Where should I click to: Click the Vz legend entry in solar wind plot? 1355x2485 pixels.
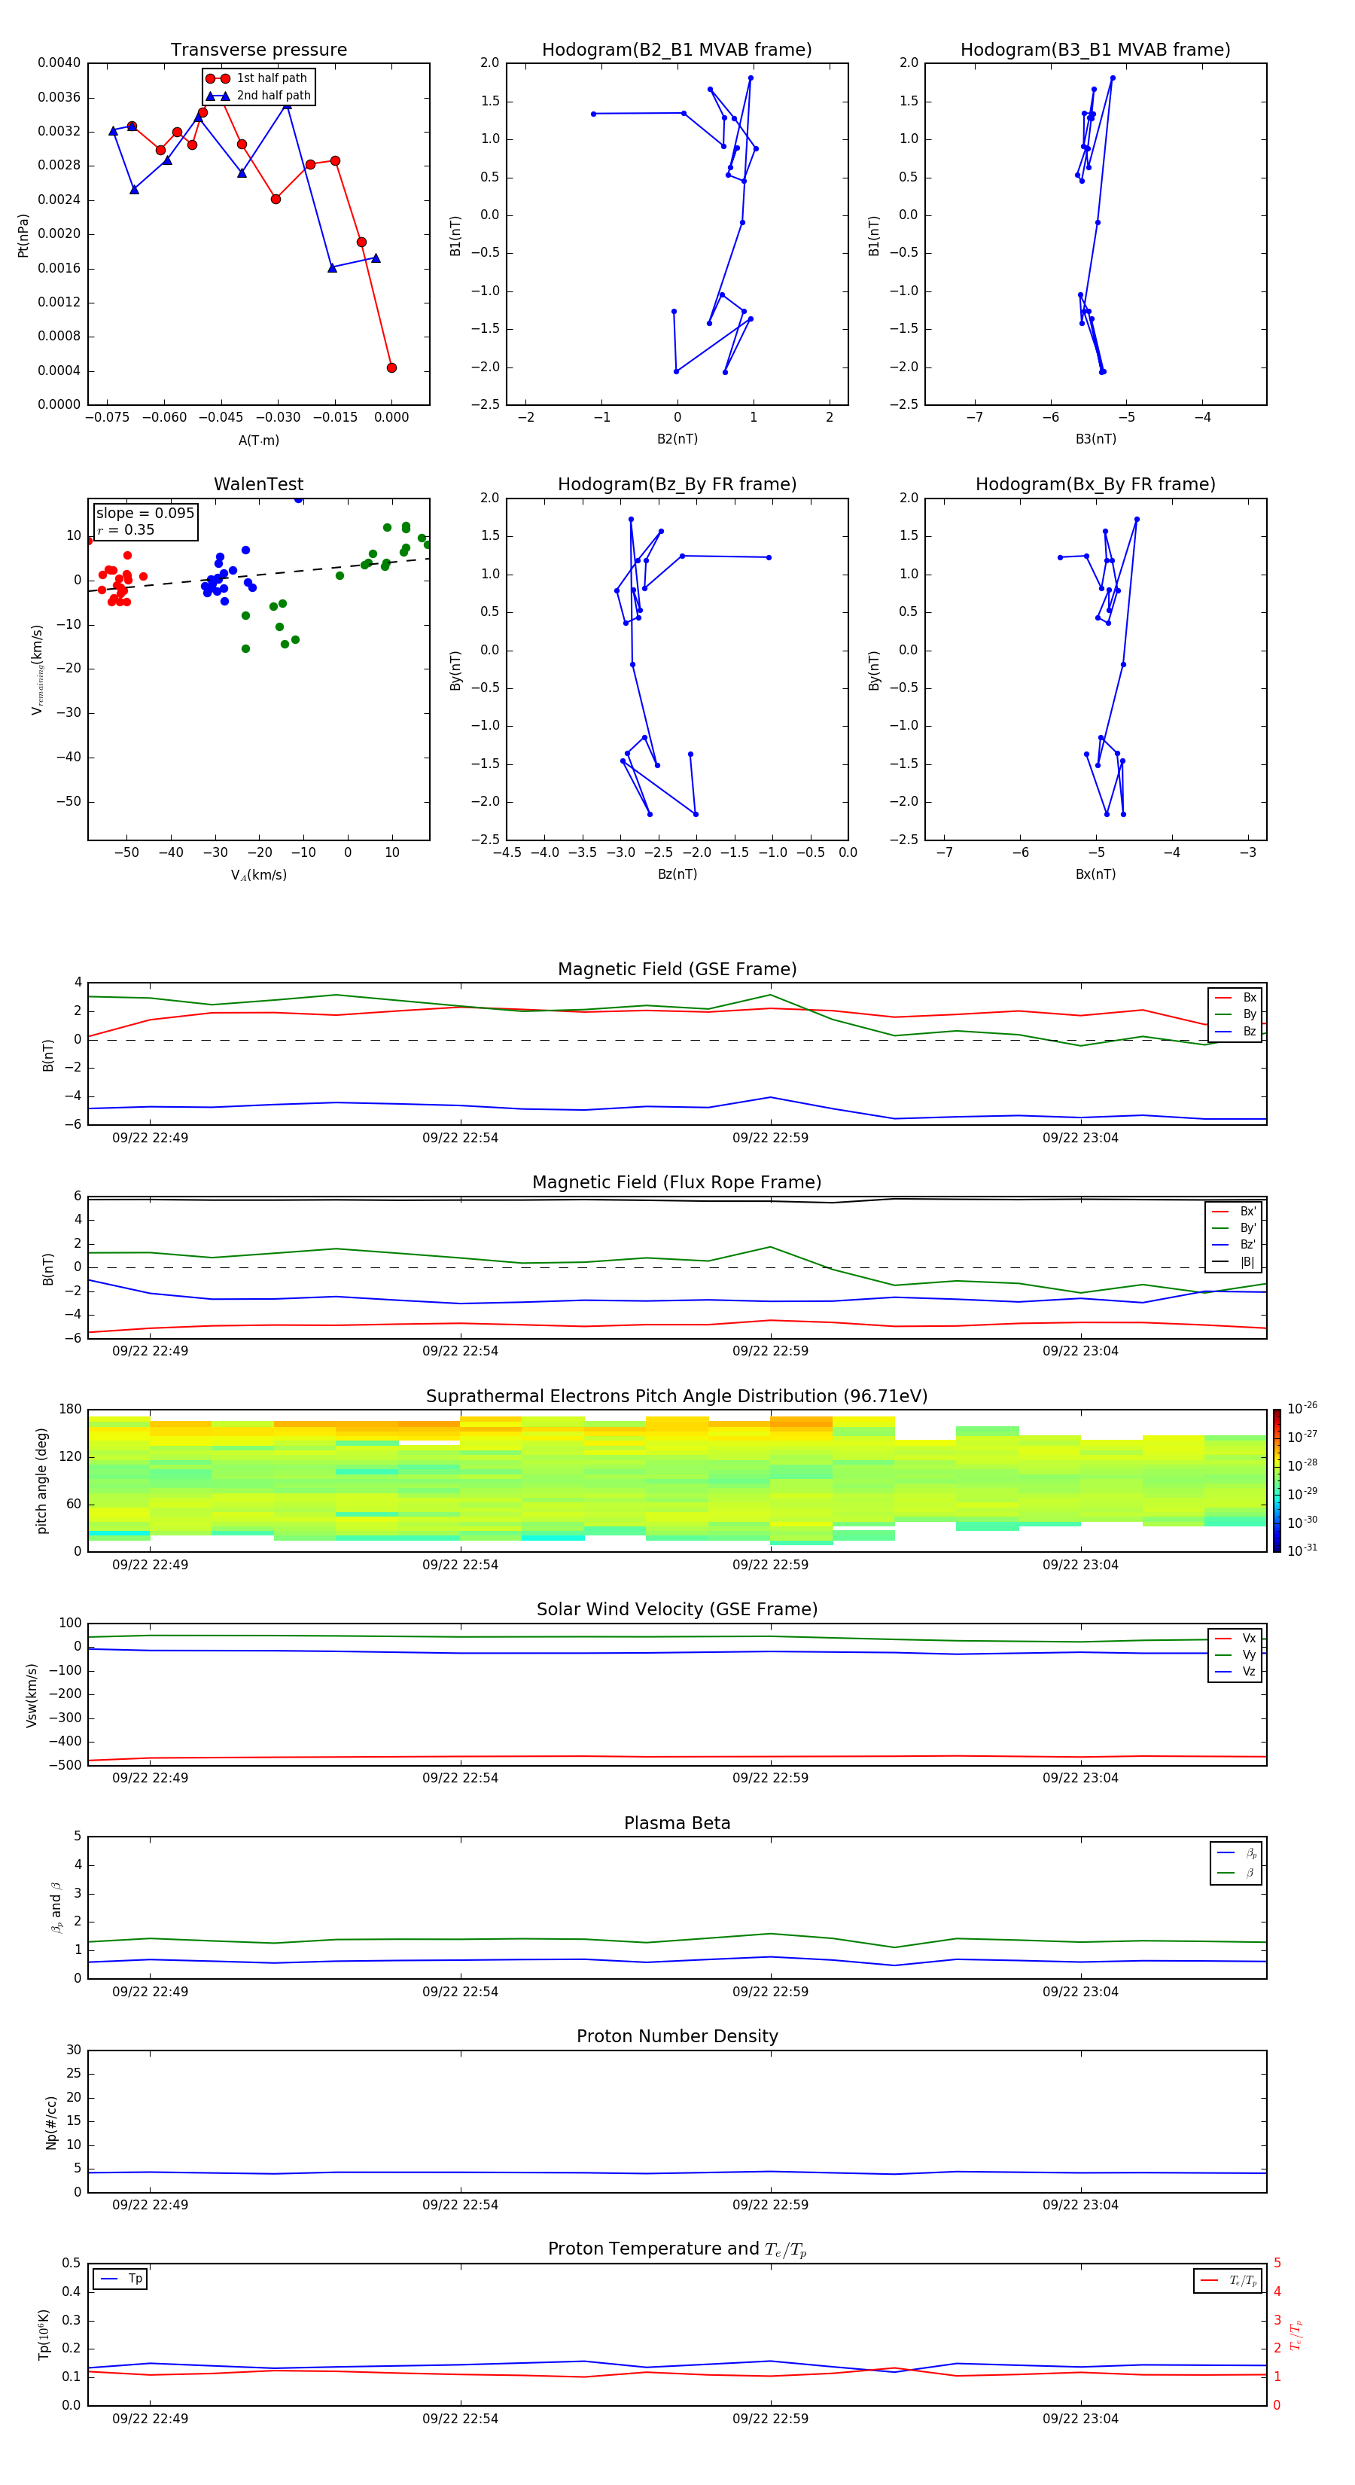point(1235,1672)
